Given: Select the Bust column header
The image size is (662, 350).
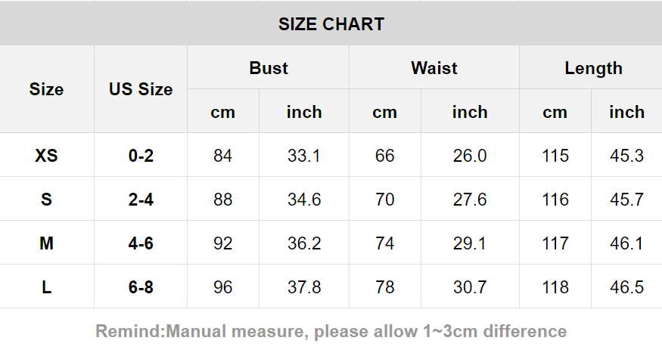Looking at the screenshot, I should tap(269, 68).
